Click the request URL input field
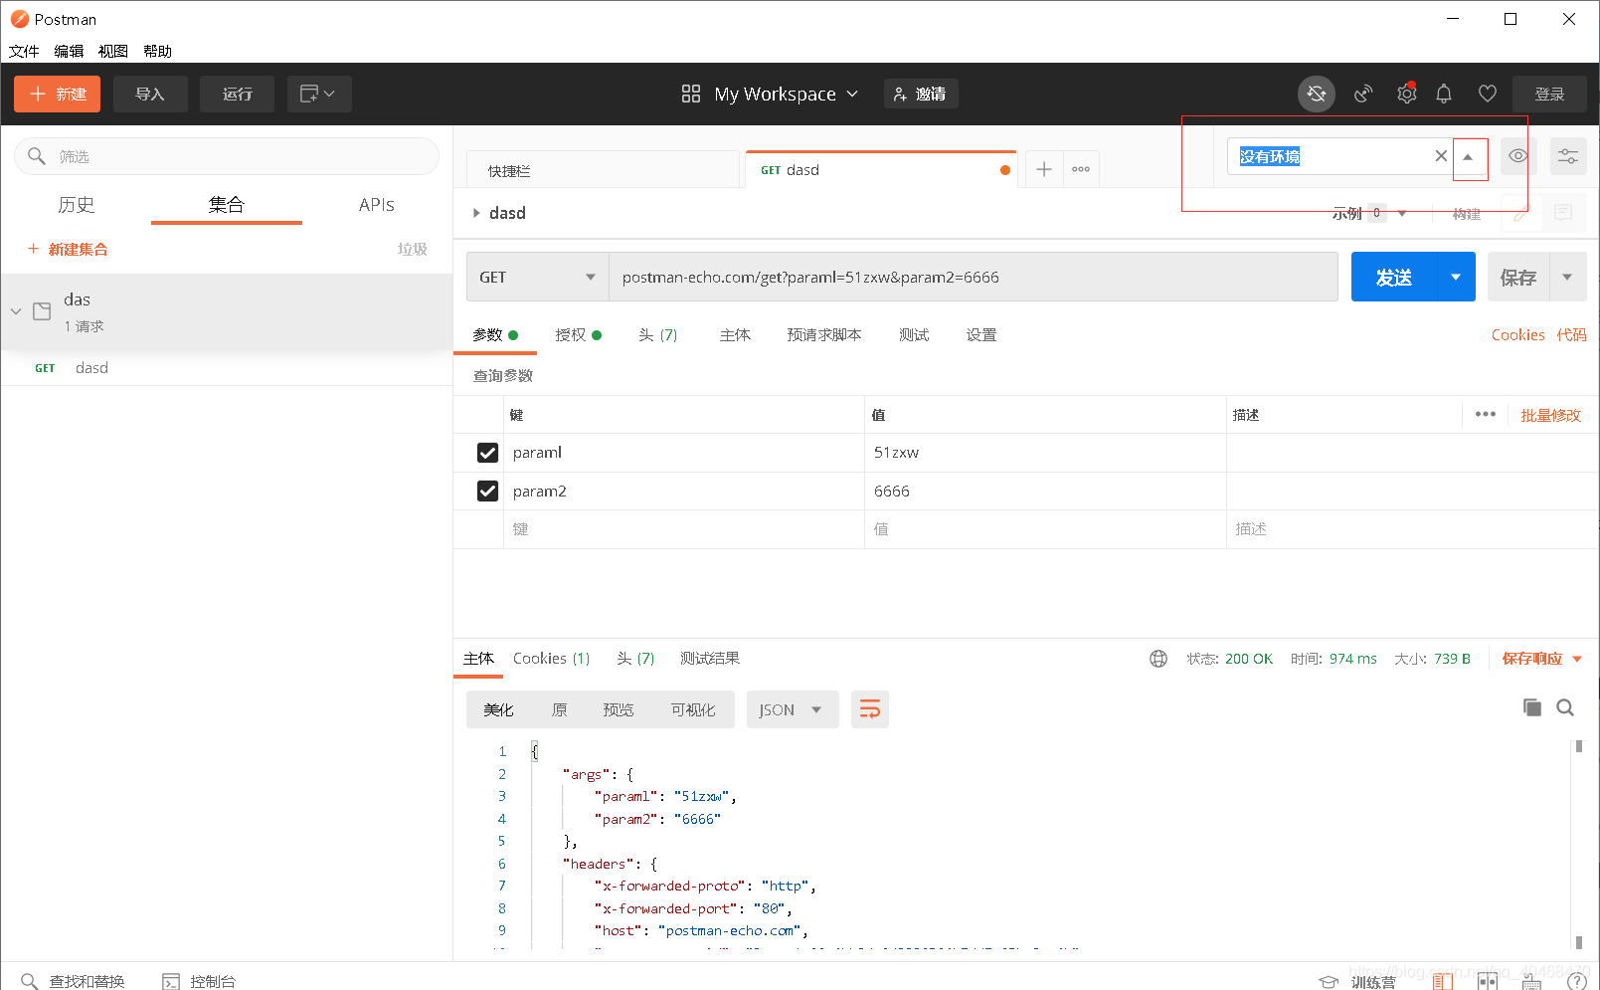 pyautogui.click(x=974, y=277)
